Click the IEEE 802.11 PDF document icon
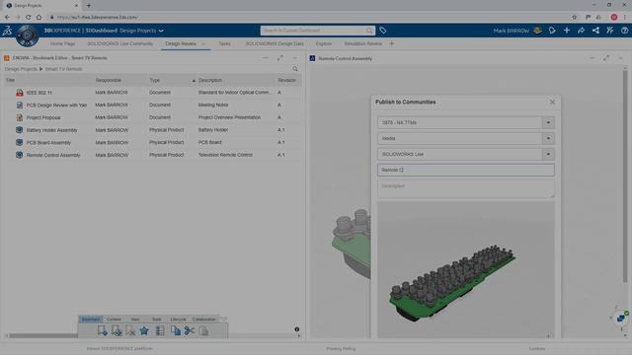Image resolution: width=632 pixels, height=355 pixels. 20,93
